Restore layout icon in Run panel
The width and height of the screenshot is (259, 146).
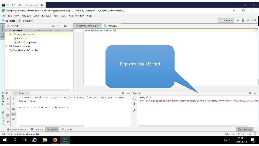tap(8, 115)
